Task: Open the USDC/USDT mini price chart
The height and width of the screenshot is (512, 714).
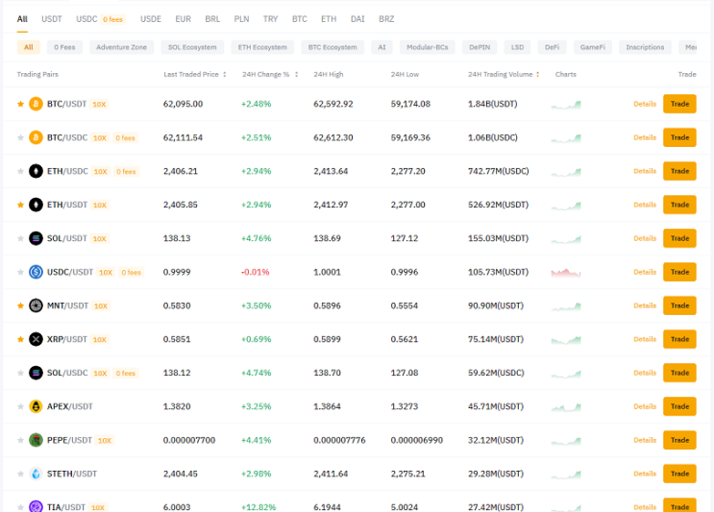Action: [x=566, y=273]
